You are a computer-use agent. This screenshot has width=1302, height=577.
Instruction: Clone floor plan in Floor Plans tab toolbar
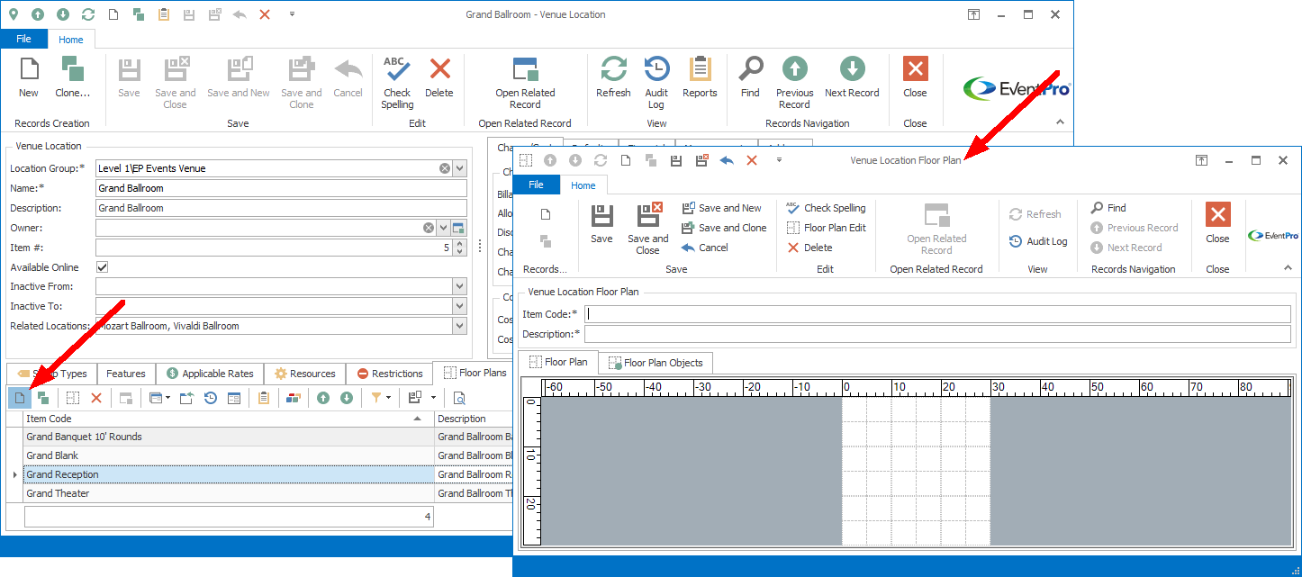point(42,398)
